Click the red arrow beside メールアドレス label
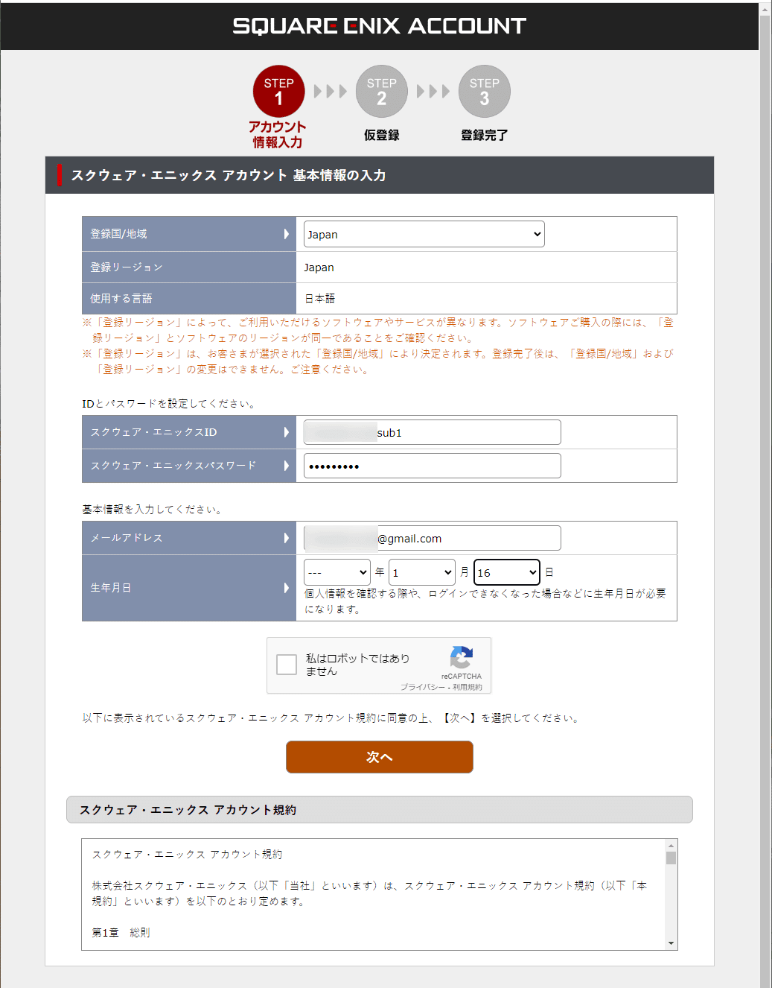This screenshot has height=988, width=772. click(x=288, y=537)
